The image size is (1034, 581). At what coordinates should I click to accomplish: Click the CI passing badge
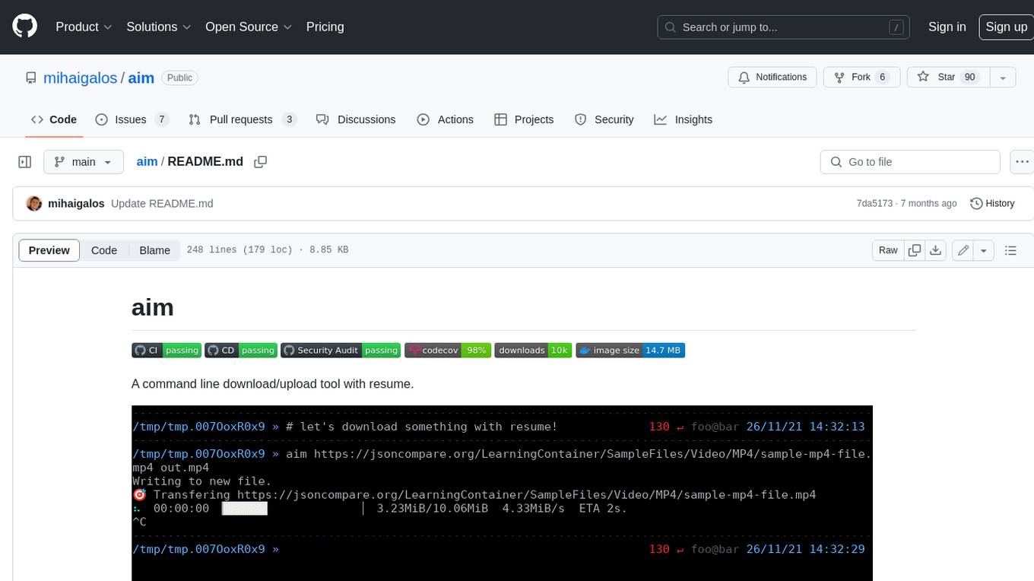point(166,351)
